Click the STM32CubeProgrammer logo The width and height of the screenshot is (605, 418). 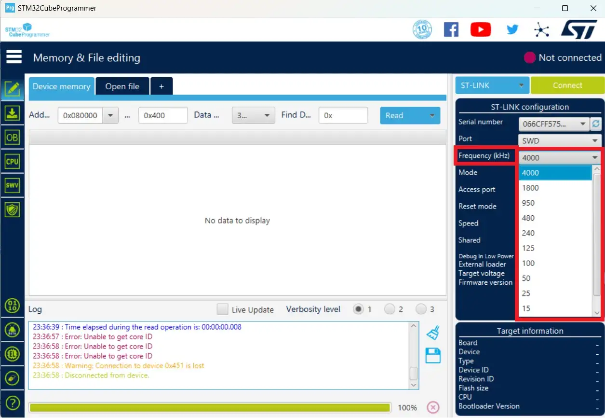pyautogui.click(x=27, y=30)
